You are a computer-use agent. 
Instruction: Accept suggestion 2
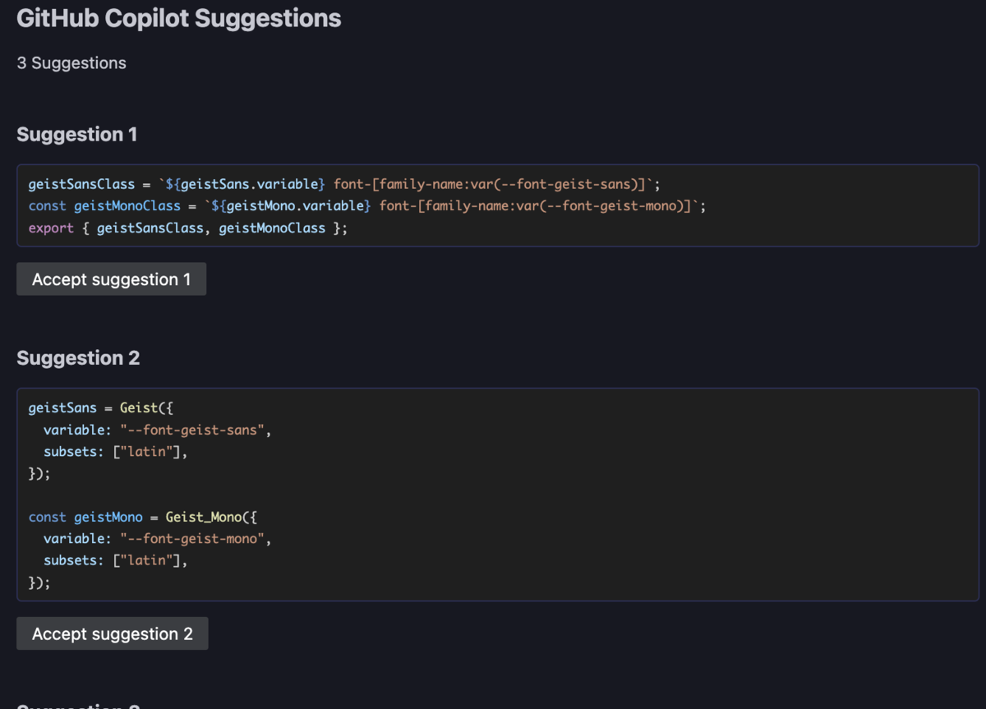[112, 633]
